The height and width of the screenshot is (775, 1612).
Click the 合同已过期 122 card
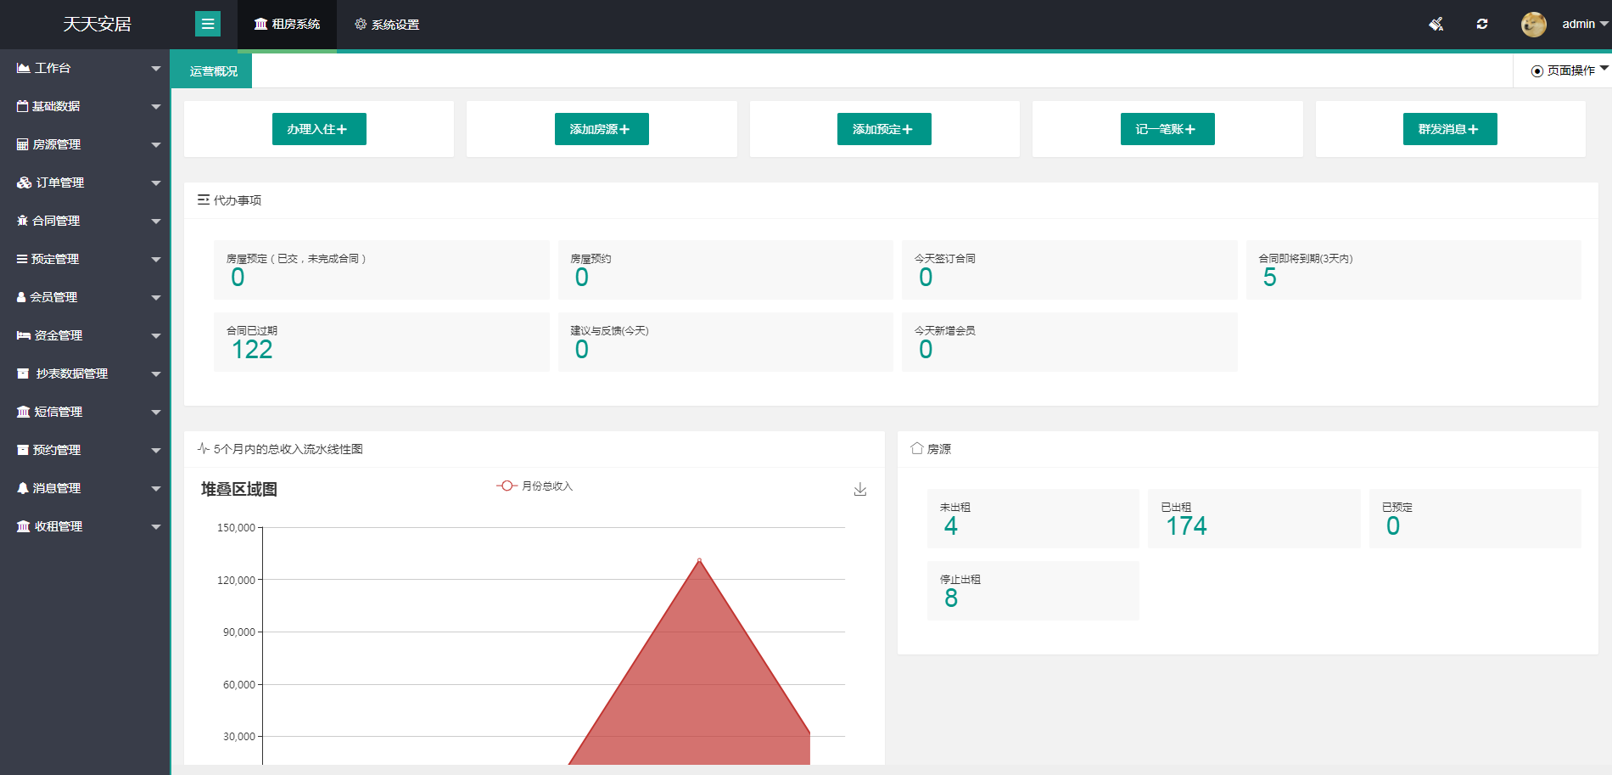pos(382,342)
